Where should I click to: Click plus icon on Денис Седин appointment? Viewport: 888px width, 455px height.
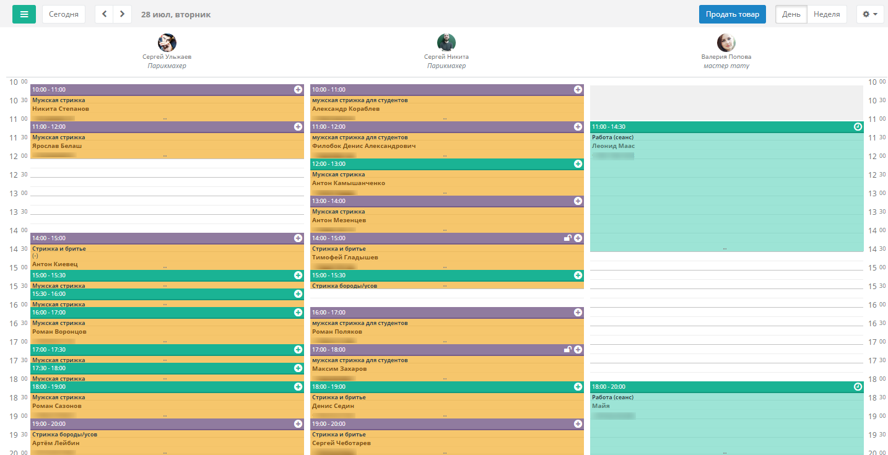578,387
